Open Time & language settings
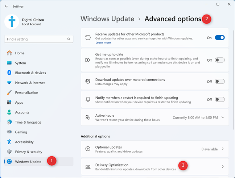The width and height of the screenshot is (235, 178). coord(39,122)
